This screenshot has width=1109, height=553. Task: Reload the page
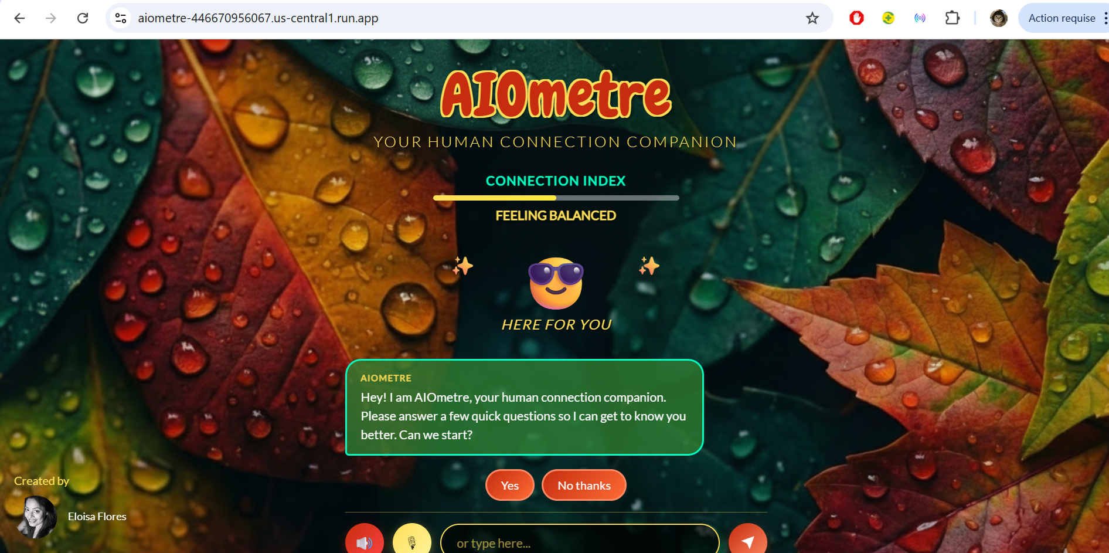tap(83, 18)
